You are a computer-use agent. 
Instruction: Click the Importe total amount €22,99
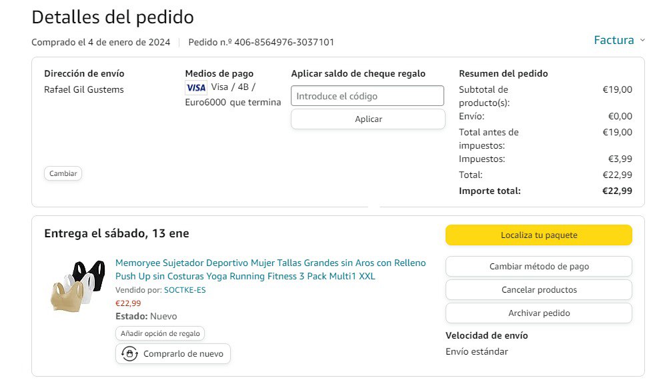[617, 191]
